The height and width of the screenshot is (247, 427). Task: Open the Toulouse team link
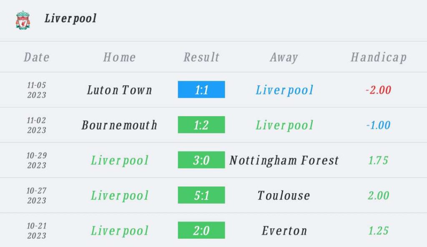coord(284,195)
